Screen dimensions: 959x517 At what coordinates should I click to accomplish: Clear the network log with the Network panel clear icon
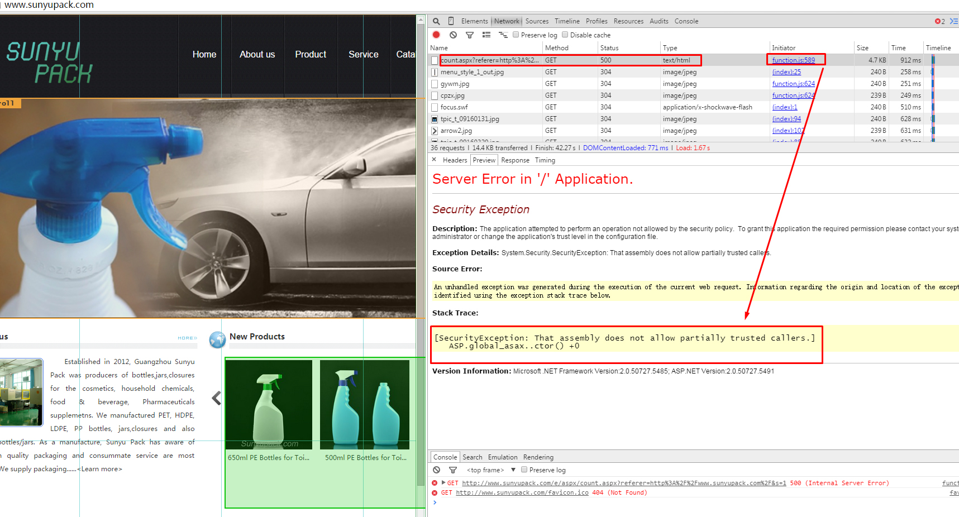[x=453, y=35]
